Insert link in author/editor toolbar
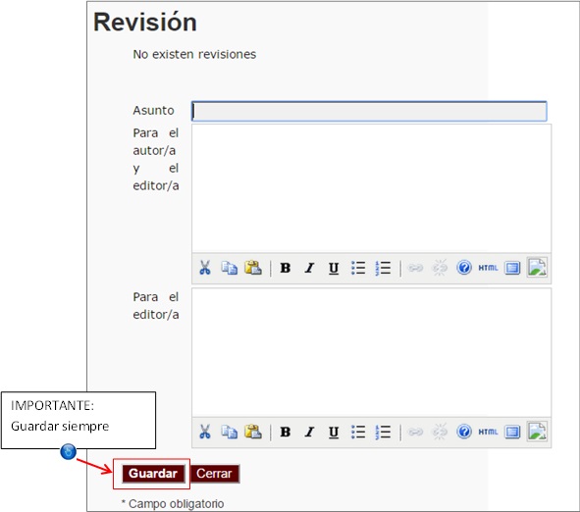Image resolution: width=580 pixels, height=512 pixels. tap(415, 268)
